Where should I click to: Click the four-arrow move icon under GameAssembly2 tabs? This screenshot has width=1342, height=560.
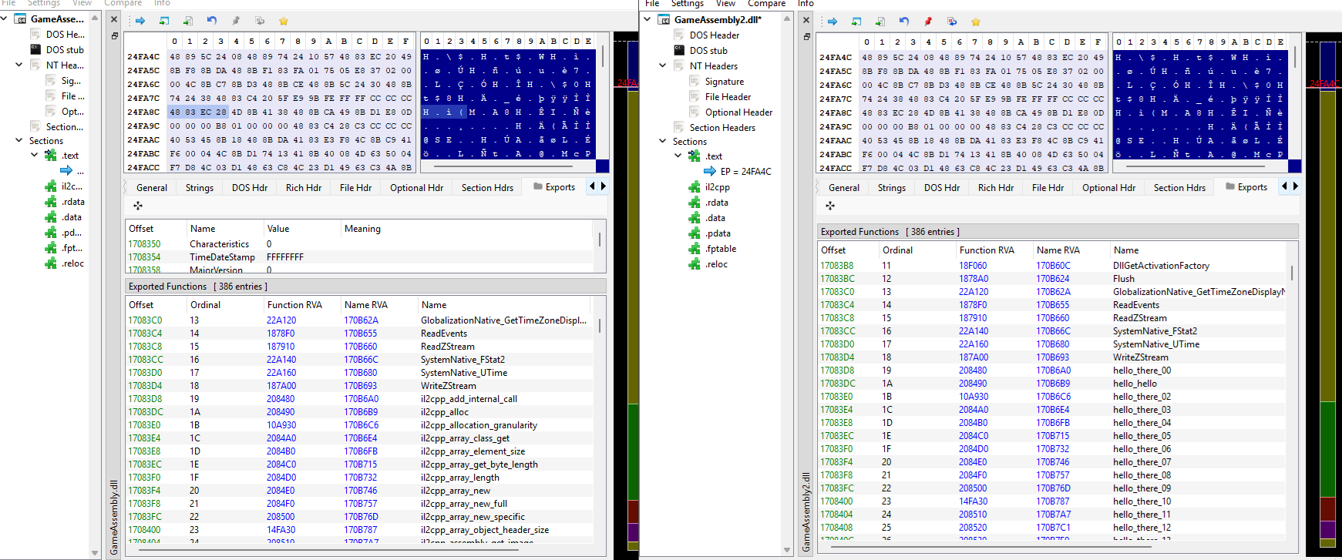pyautogui.click(x=830, y=206)
